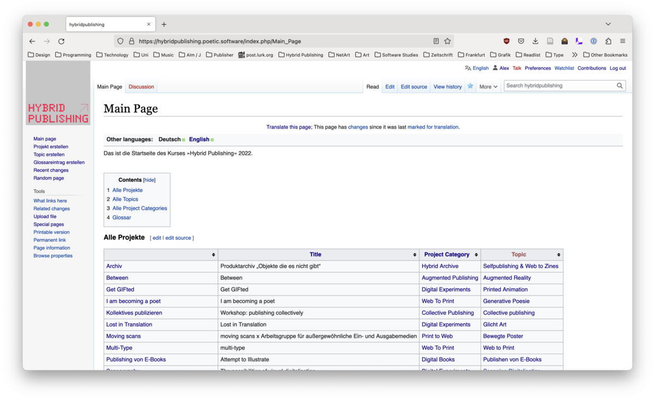Viewport: 655px width, 400px height.
Task: Click Upload file in Tools
Action: coord(45,216)
